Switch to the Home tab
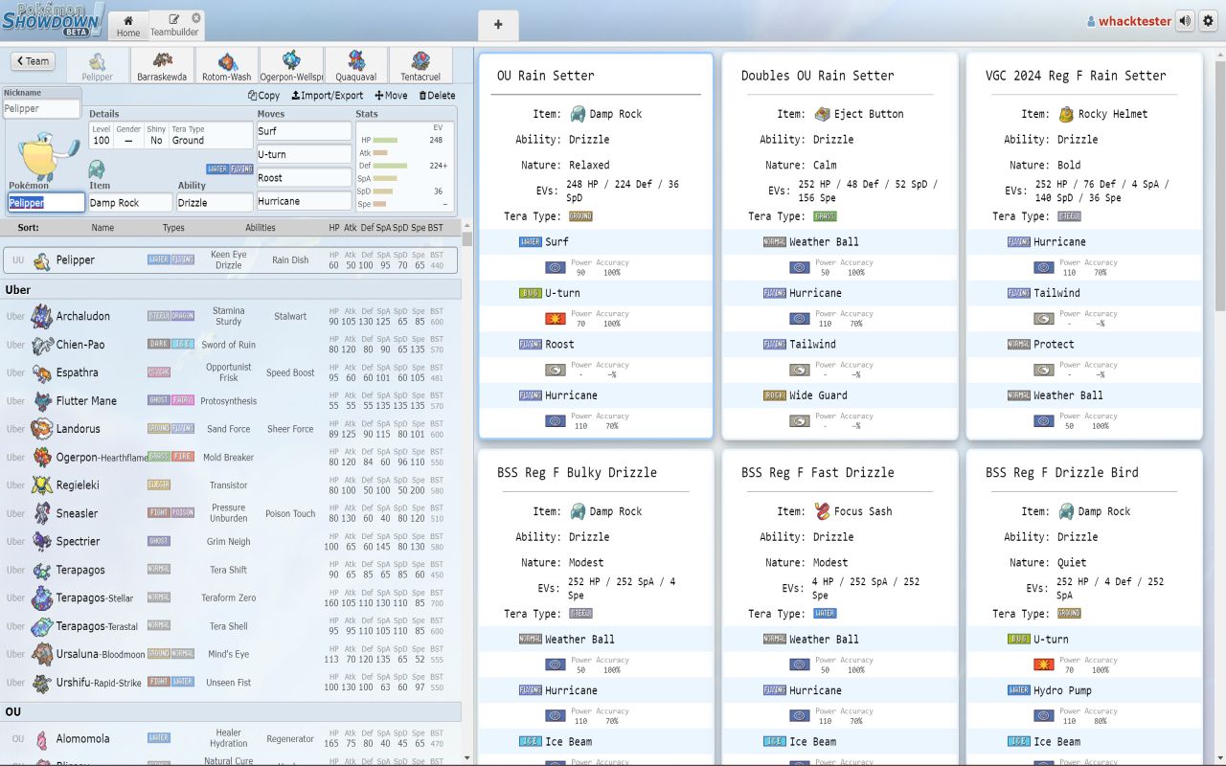Screen dimensions: 1226x766 (x=128, y=26)
